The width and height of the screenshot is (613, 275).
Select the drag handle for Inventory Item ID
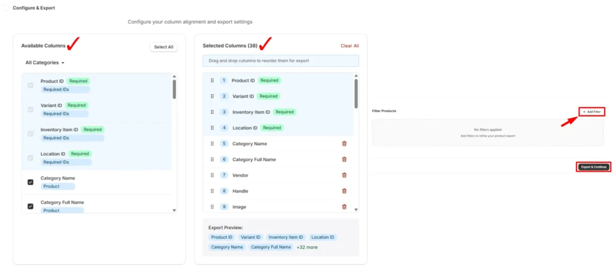pyautogui.click(x=213, y=112)
